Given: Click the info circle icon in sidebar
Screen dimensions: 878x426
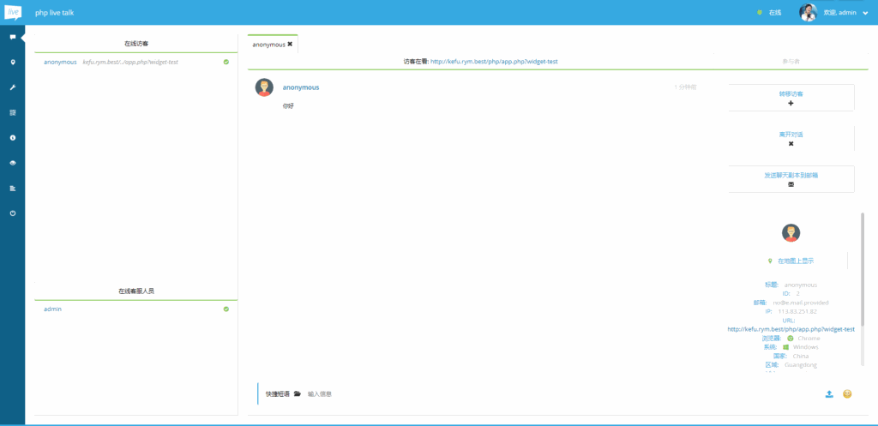Looking at the screenshot, I should (x=12, y=137).
